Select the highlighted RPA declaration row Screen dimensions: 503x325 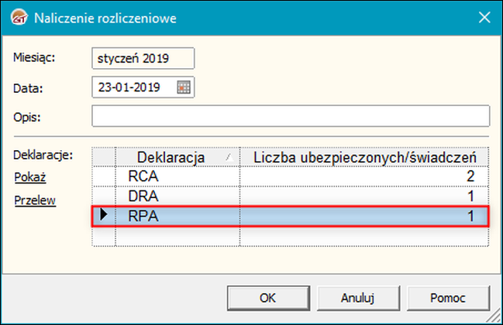click(x=291, y=217)
